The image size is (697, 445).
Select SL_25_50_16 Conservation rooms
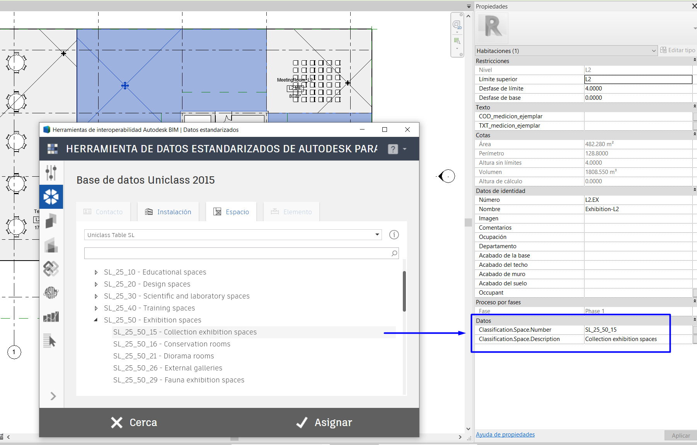click(x=172, y=344)
